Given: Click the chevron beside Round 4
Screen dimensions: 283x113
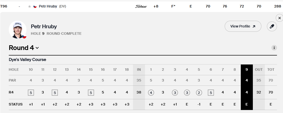Looking at the screenshot, I should tap(37, 48).
